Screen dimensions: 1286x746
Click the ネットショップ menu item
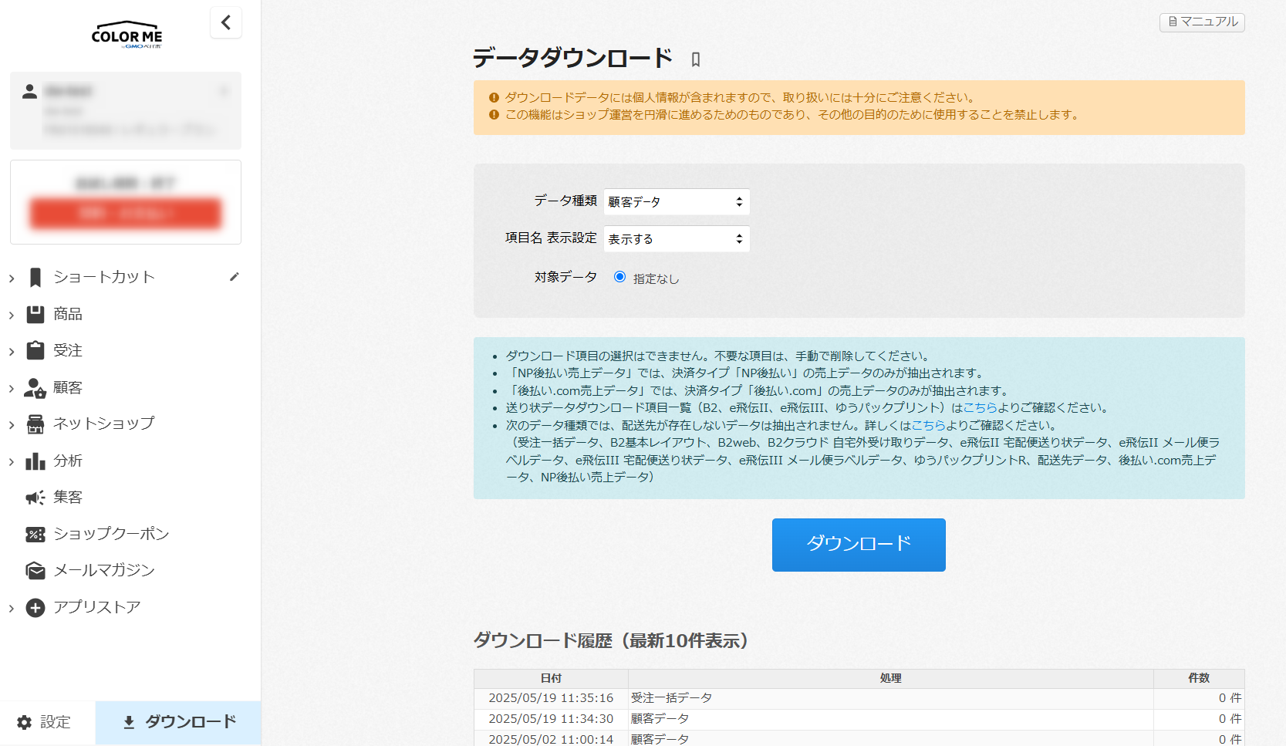point(103,424)
